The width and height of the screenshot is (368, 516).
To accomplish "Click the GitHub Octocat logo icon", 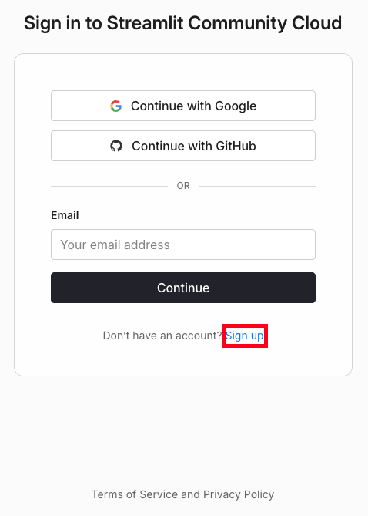I will 116,146.
